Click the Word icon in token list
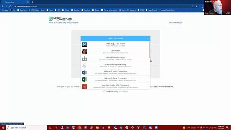This screenshot has height=130, width=231. (84, 72)
